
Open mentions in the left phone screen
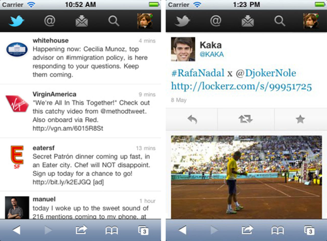click(50, 21)
